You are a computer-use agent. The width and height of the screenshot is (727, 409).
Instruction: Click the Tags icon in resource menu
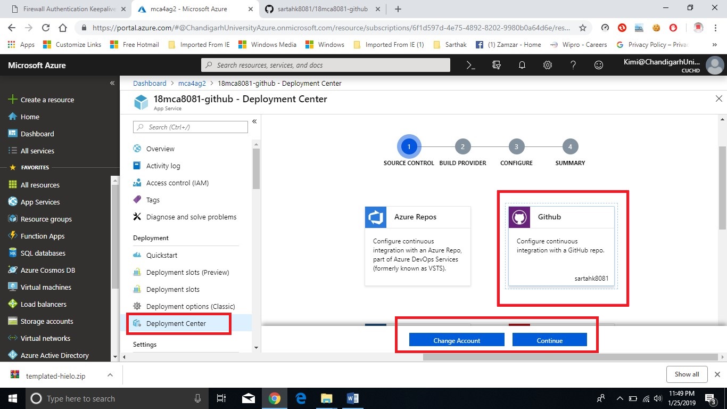click(x=137, y=200)
